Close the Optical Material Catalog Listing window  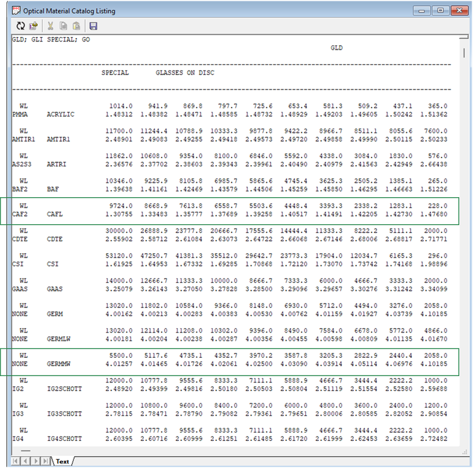[459, 11]
